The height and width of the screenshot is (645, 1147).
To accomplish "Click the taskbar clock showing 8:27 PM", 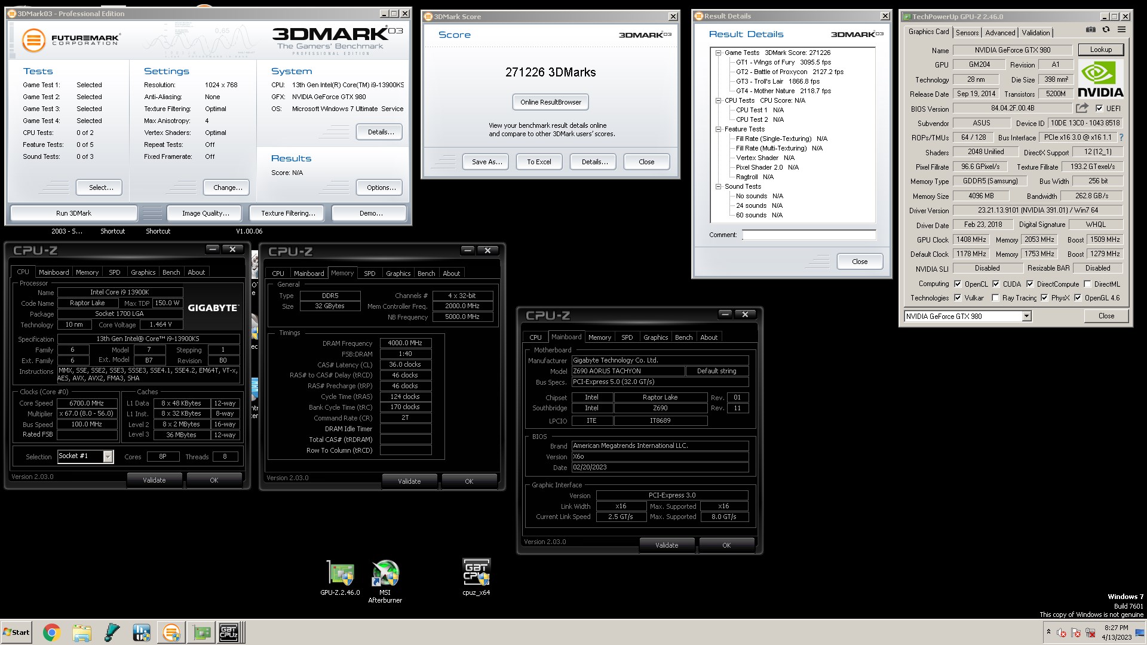I will pyautogui.click(x=1117, y=632).
